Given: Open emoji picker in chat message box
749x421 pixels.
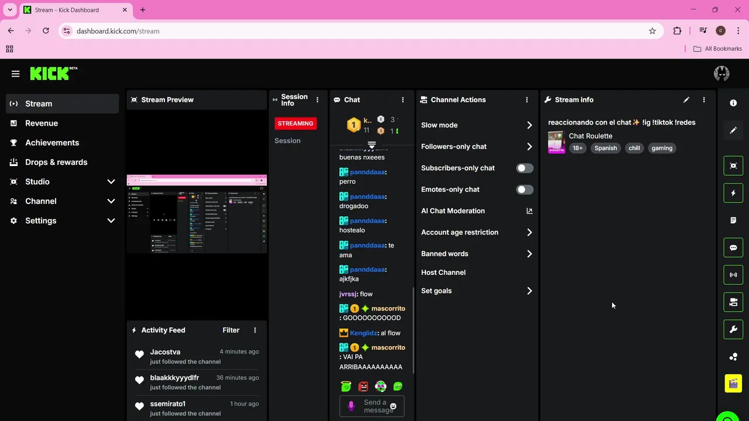Looking at the screenshot, I should tap(393, 406).
